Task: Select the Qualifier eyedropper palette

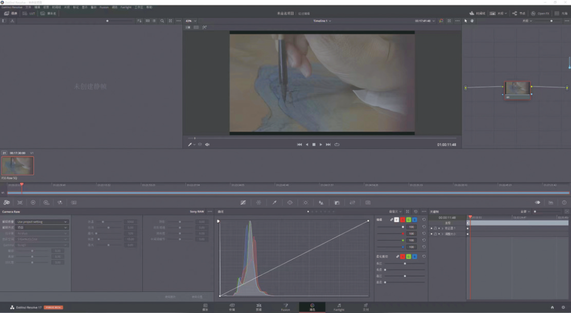Action: pyautogui.click(x=274, y=202)
